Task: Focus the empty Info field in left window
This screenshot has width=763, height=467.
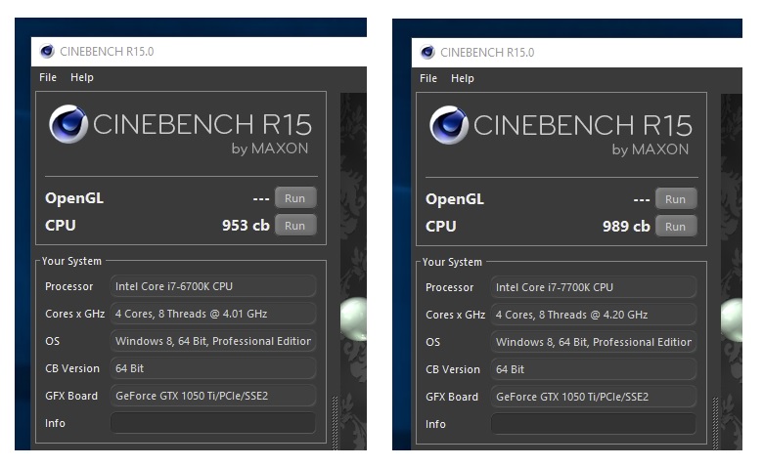Action: (x=213, y=423)
